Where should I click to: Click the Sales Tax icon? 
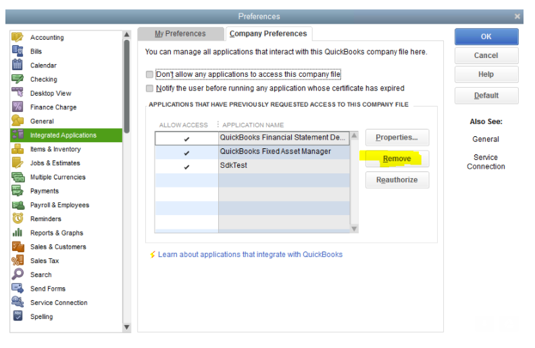[x=18, y=260]
